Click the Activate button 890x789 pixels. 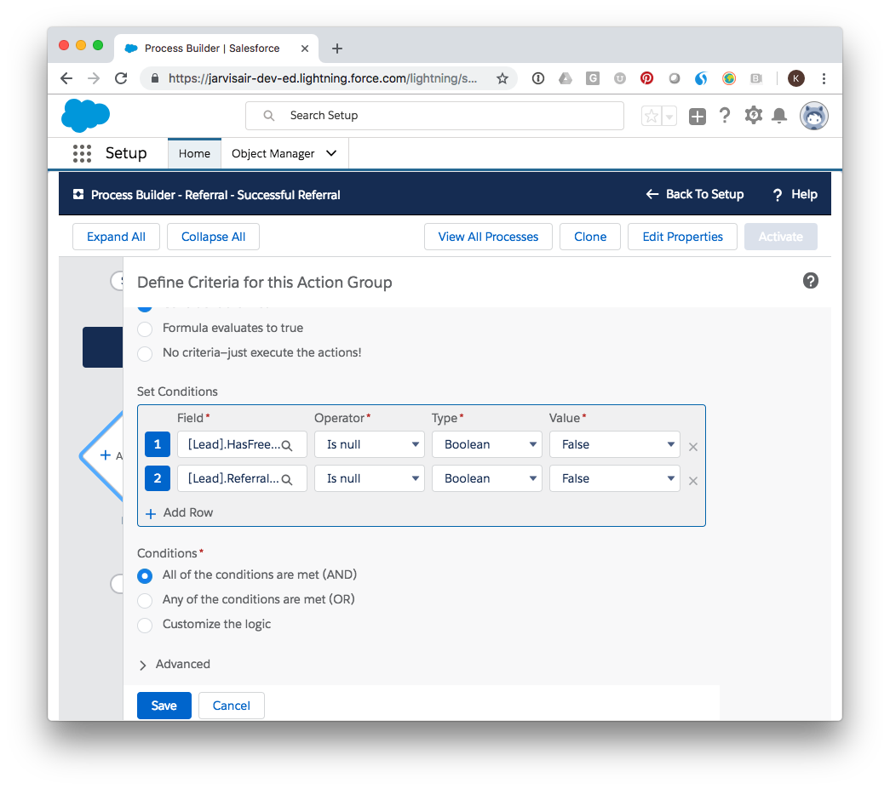[781, 237]
